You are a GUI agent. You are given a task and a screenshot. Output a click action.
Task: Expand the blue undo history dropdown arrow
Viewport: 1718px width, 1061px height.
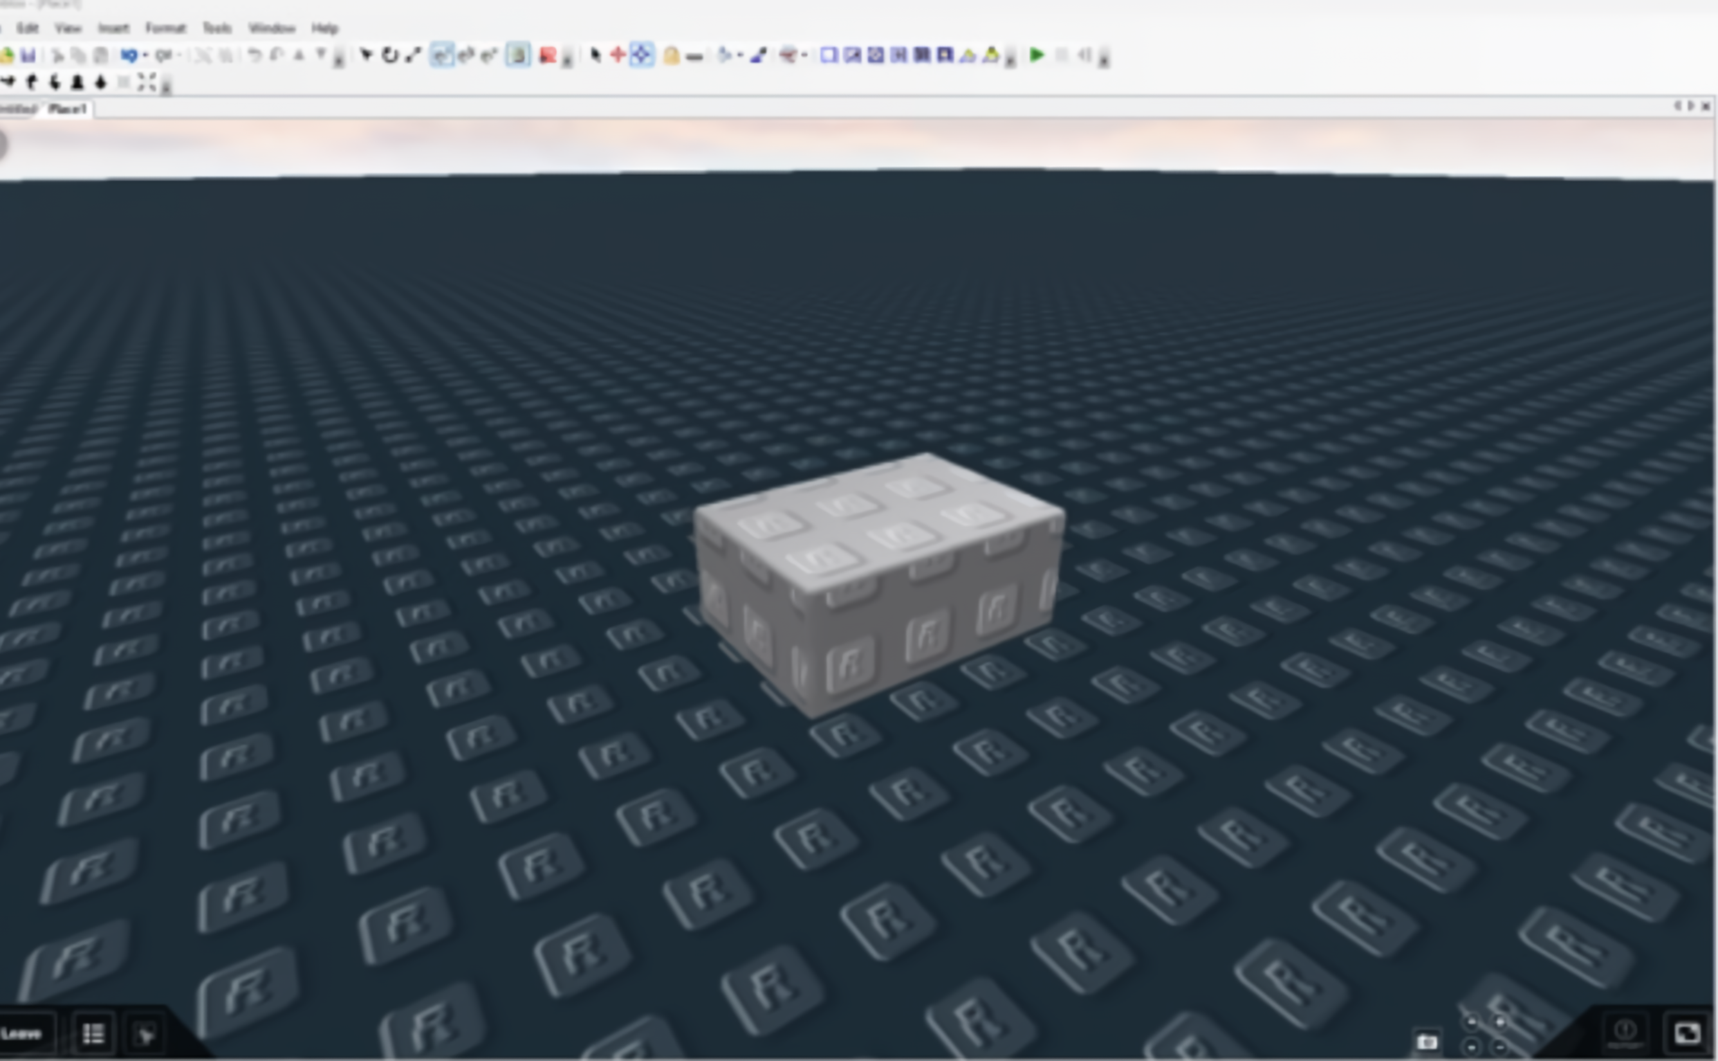(x=145, y=55)
